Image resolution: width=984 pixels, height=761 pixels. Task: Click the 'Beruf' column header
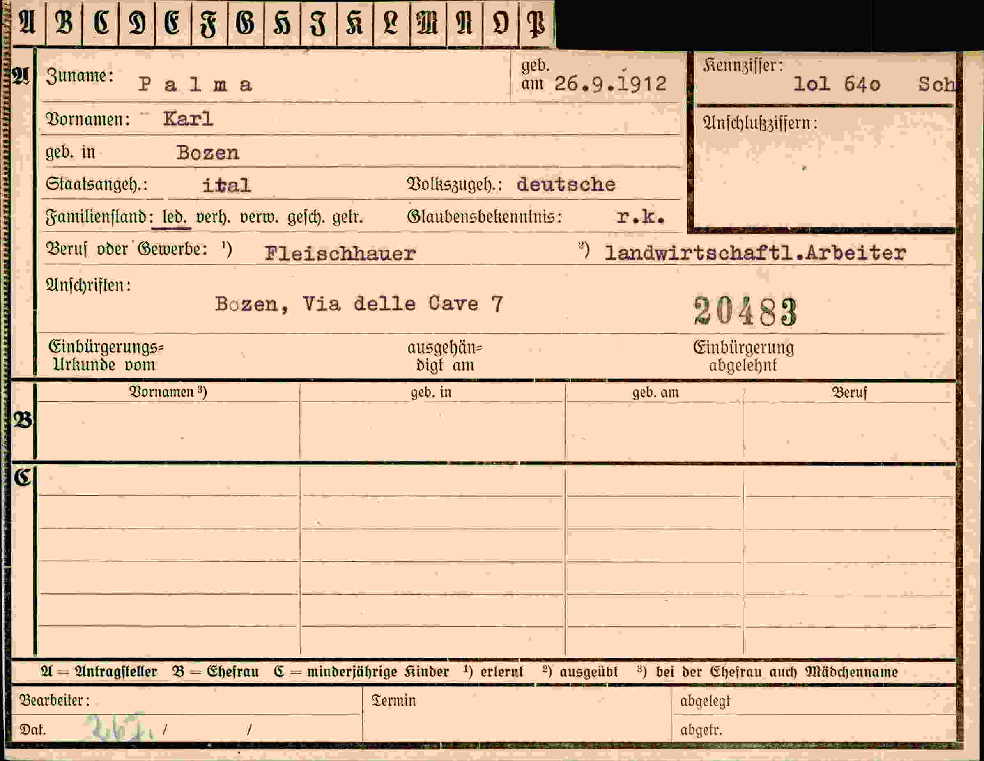[x=849, y=393]
